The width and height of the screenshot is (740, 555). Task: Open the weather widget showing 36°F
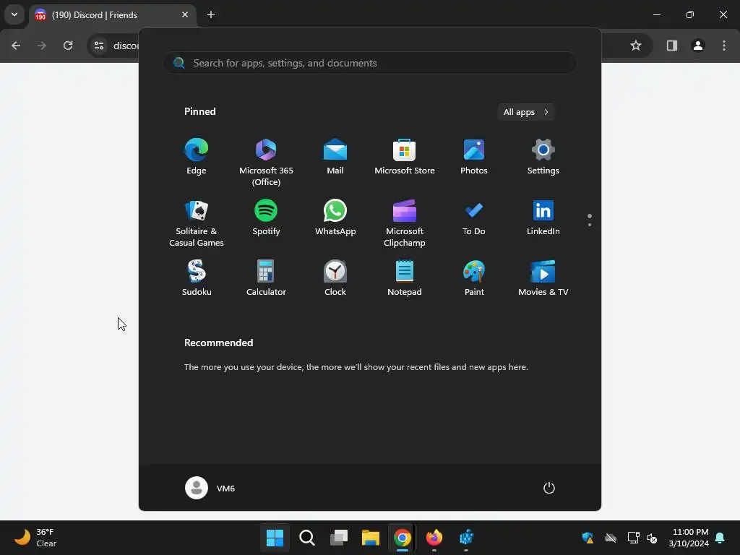pyautogui.click(x=35, y=538)
